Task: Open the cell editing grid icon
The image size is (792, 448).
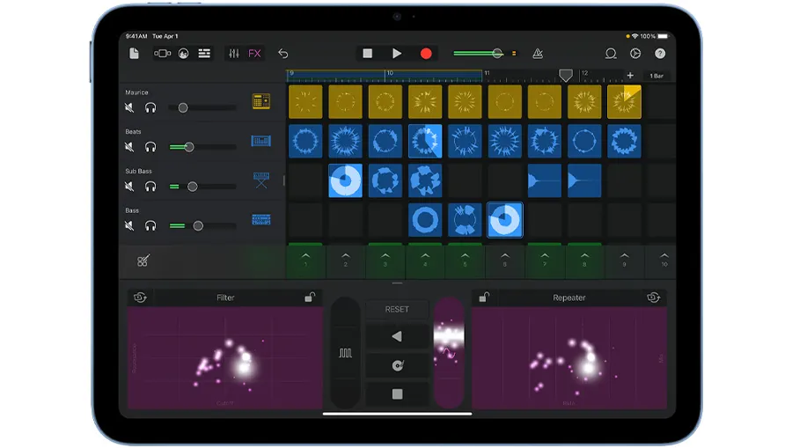Action: coord(143,261)
